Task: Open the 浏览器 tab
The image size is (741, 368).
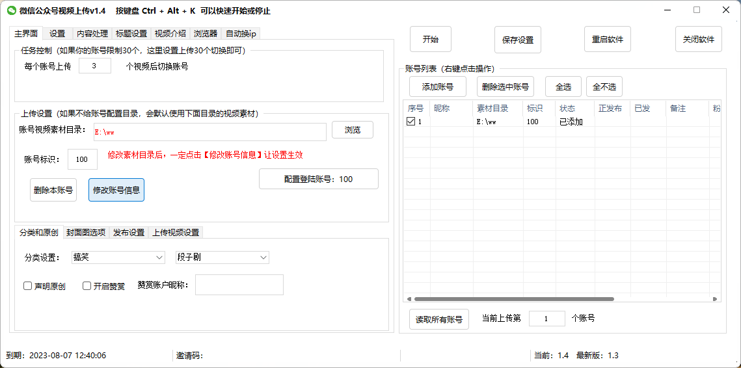Action: click(206, 34)
